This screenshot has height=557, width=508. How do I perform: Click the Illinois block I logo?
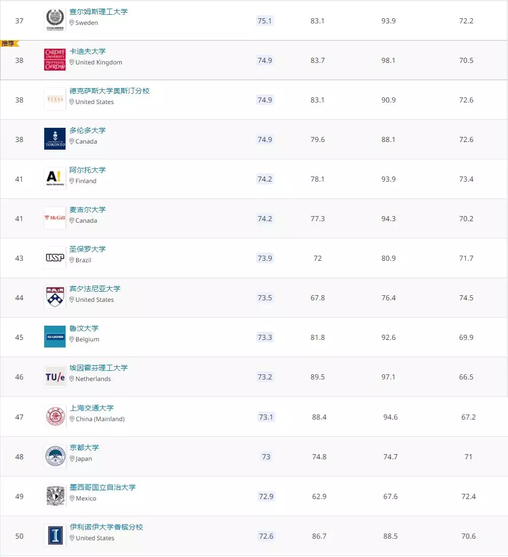point(55,535)
